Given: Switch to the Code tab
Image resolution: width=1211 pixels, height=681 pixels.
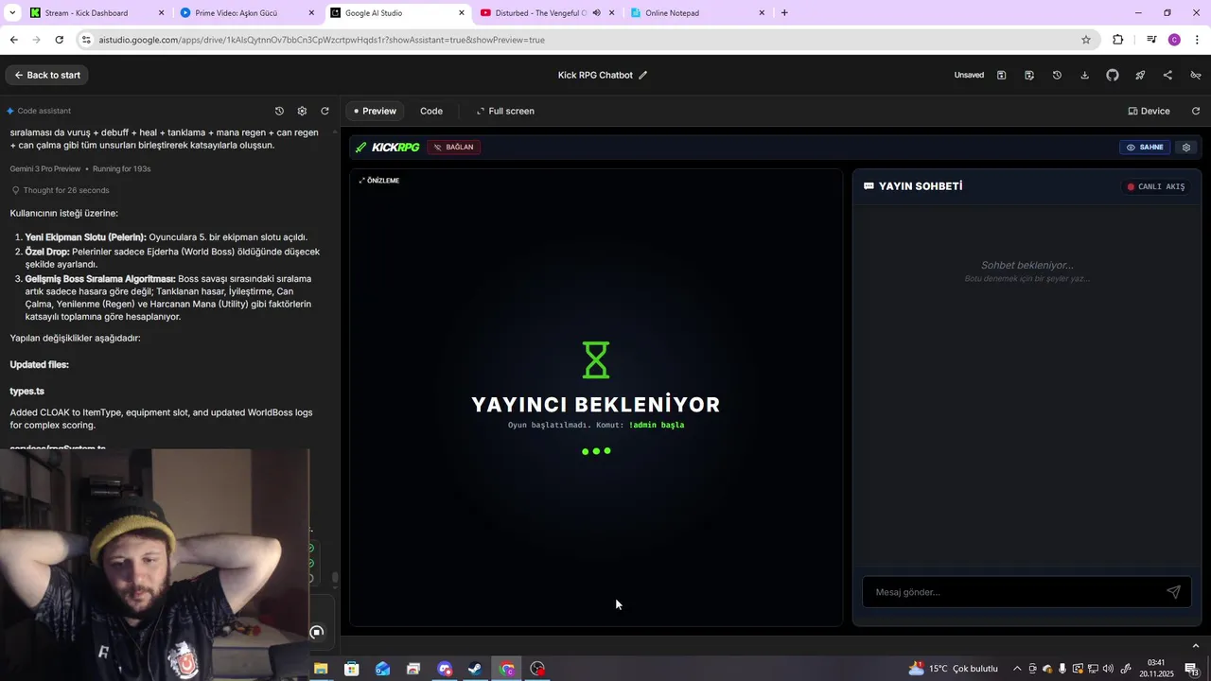Looking at the screenshot, I should click(x=431, y=111).
